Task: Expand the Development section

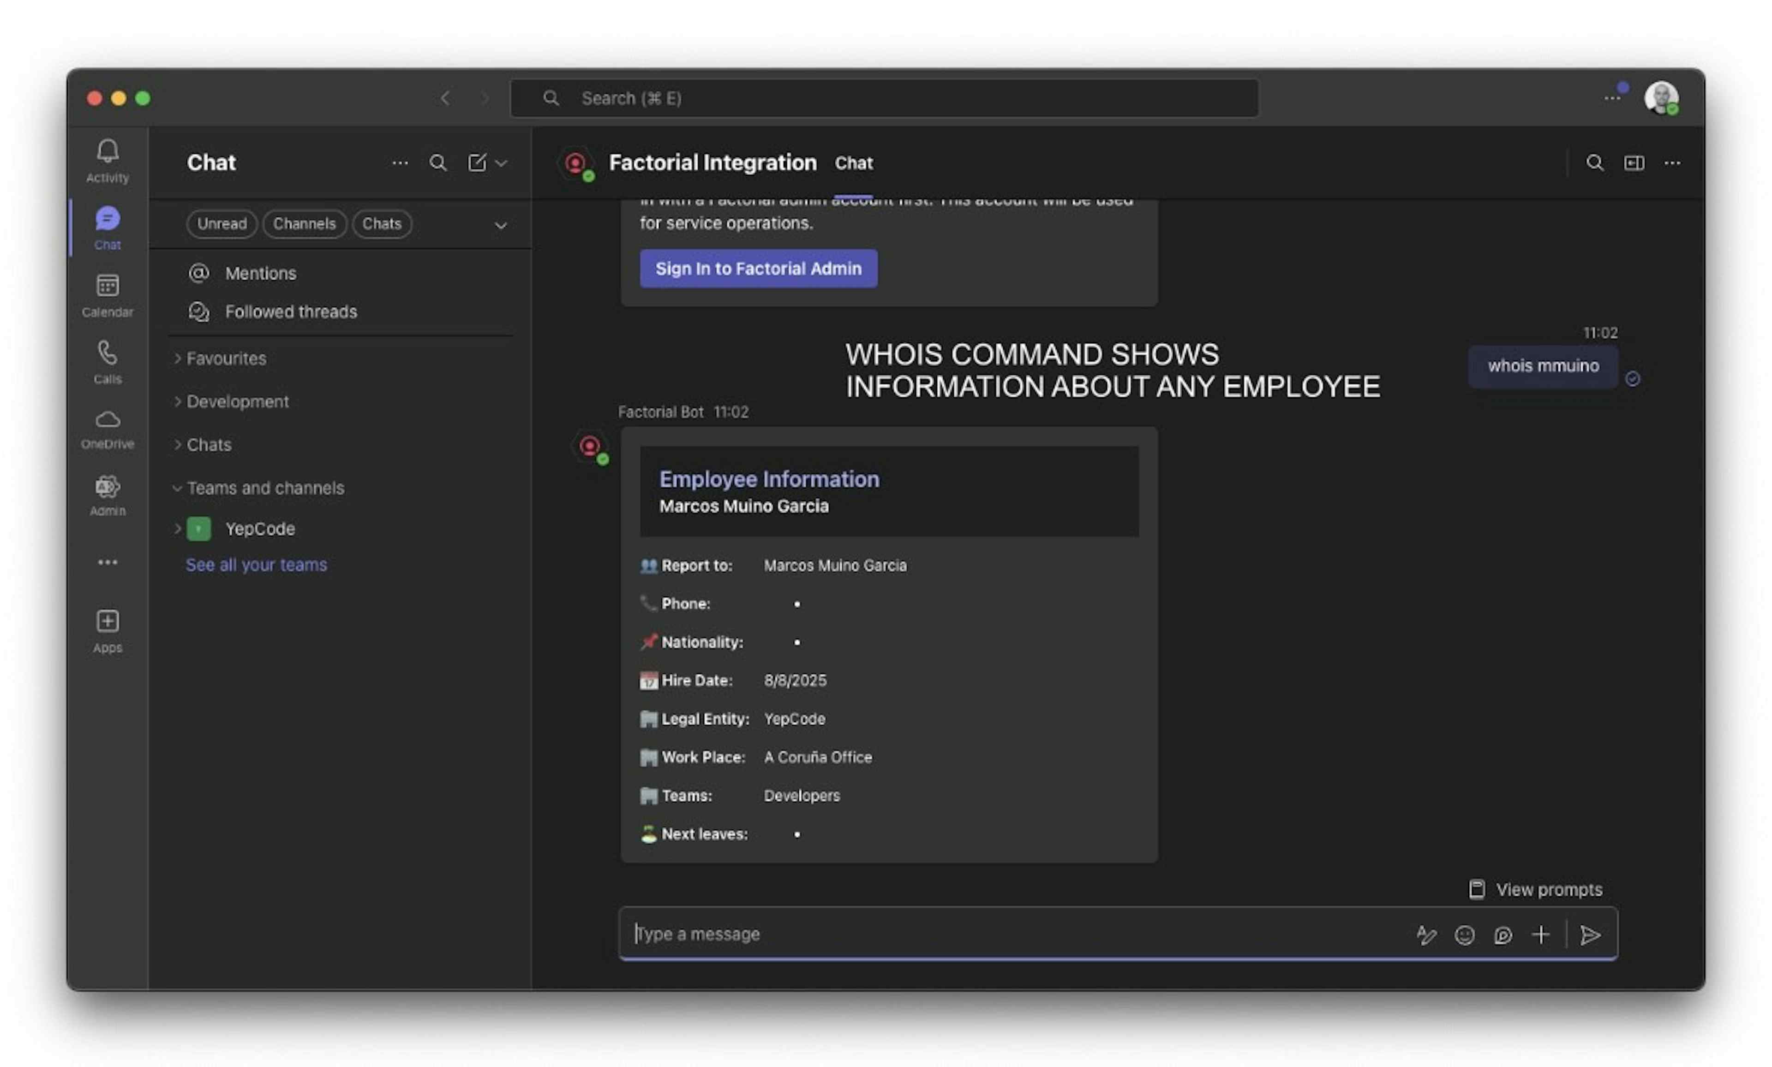Action: point(237,401)
